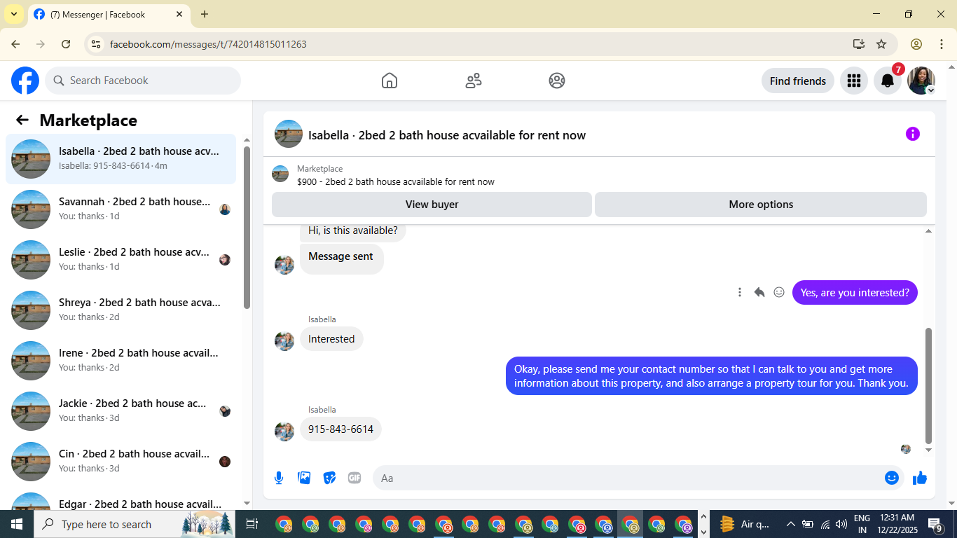
Task: Click the 915-843-6614 message bubble
Action: pos(340,429)
